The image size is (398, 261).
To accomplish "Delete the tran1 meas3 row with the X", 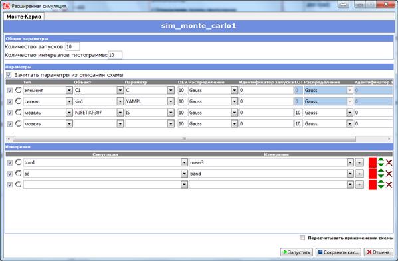I will [x=389, y=162].
